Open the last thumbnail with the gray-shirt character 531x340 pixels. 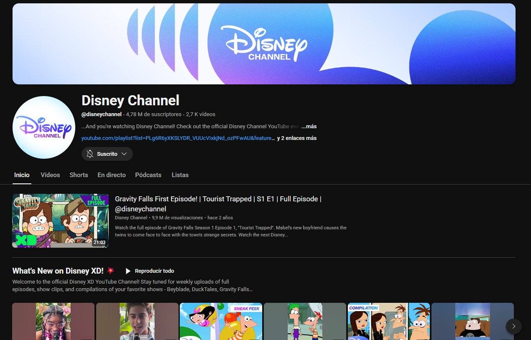[x=472, y=321]
